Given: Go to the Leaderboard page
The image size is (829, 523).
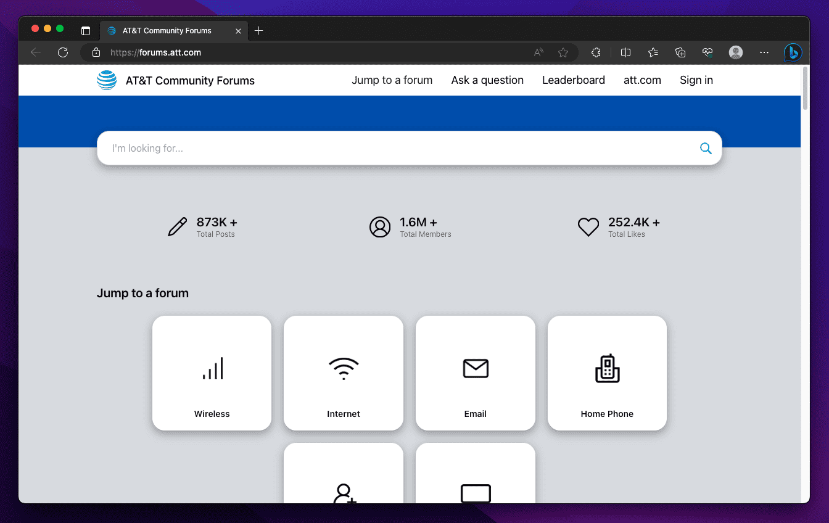Looking at the screenshot, I should point(573,80).
